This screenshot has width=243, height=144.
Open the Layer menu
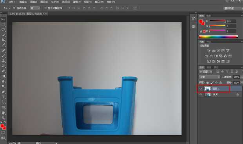coord(44,2)
